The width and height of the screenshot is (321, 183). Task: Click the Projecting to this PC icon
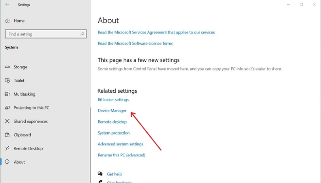pyautogui.click(x=7, y=108)
